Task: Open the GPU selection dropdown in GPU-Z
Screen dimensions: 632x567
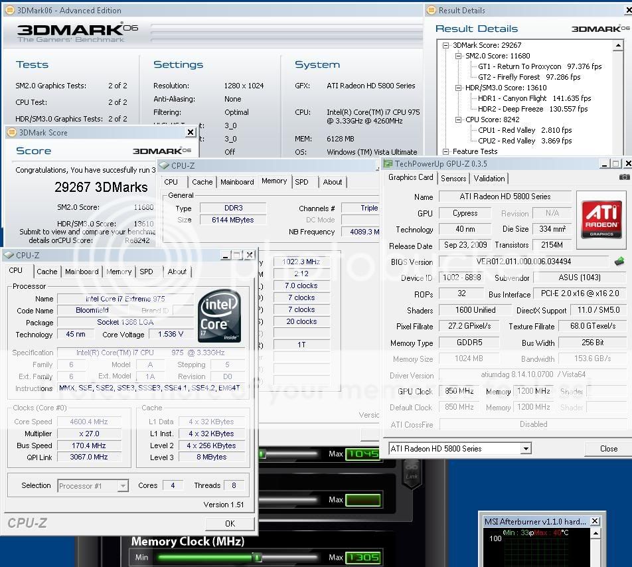Action: pyautogui.click(x=526, y=449)
